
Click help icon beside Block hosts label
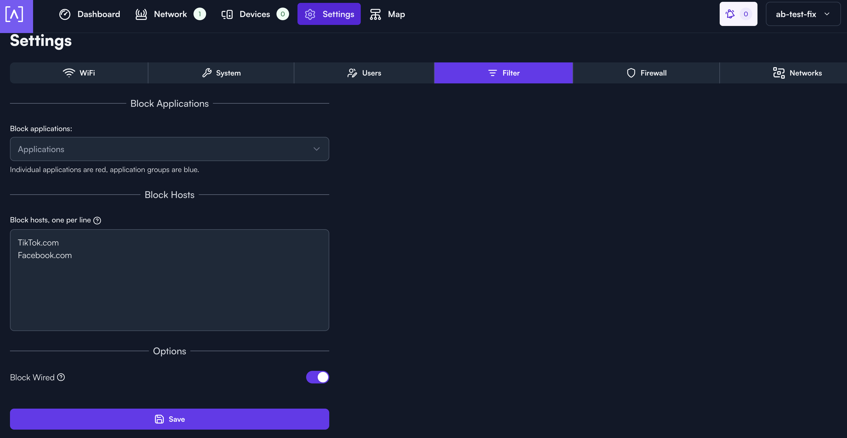click(x=97, y=220)
